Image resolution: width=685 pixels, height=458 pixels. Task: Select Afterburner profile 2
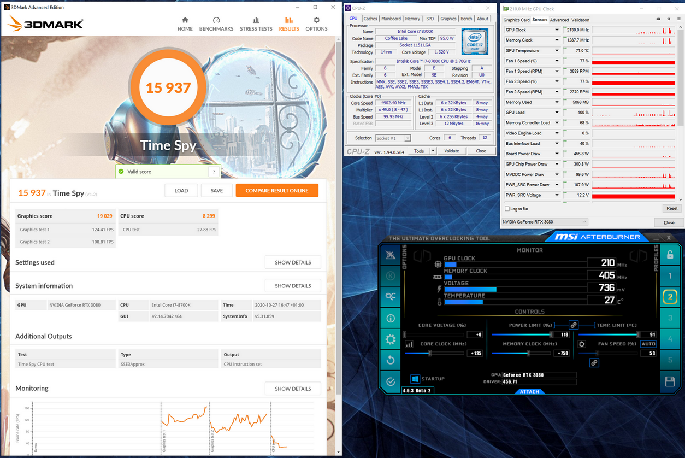670,297
